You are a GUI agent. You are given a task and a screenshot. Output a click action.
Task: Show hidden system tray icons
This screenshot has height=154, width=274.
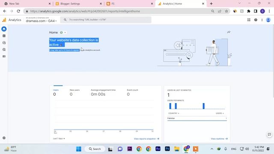[212, 149]
